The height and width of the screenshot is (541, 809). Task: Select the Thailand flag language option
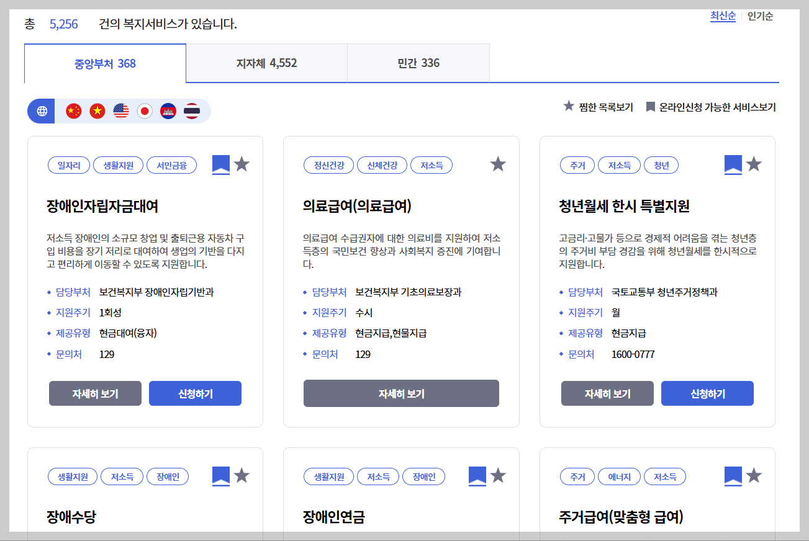[x=192, y=111]
